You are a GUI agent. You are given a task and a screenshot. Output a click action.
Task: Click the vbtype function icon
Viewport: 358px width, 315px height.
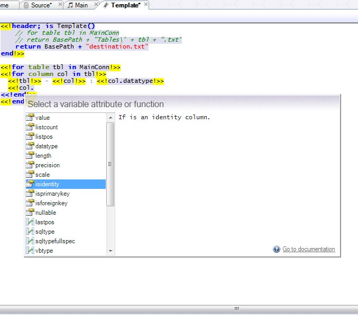[30, 251]
